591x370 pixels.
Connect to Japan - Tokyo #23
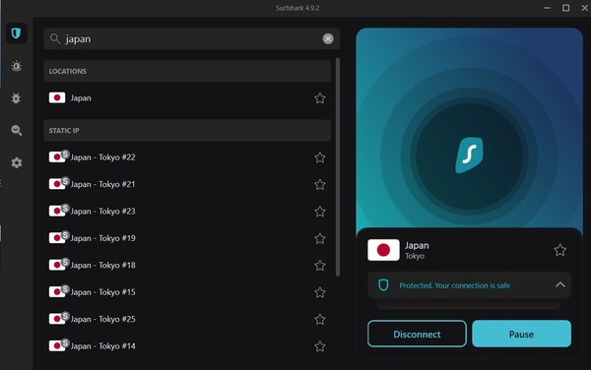pos(187,212)
